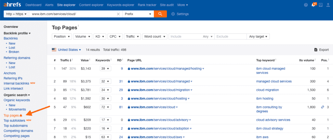This screenshot has width=333, height=140.
Task: Click info icon next to Top keyword
Action: click(276, 60)
